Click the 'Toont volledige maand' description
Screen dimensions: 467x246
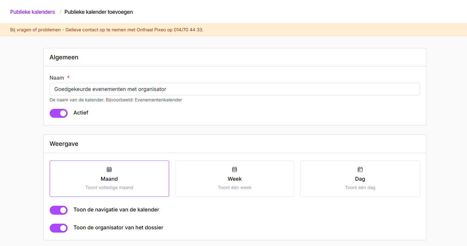click(x=109, y=188)
